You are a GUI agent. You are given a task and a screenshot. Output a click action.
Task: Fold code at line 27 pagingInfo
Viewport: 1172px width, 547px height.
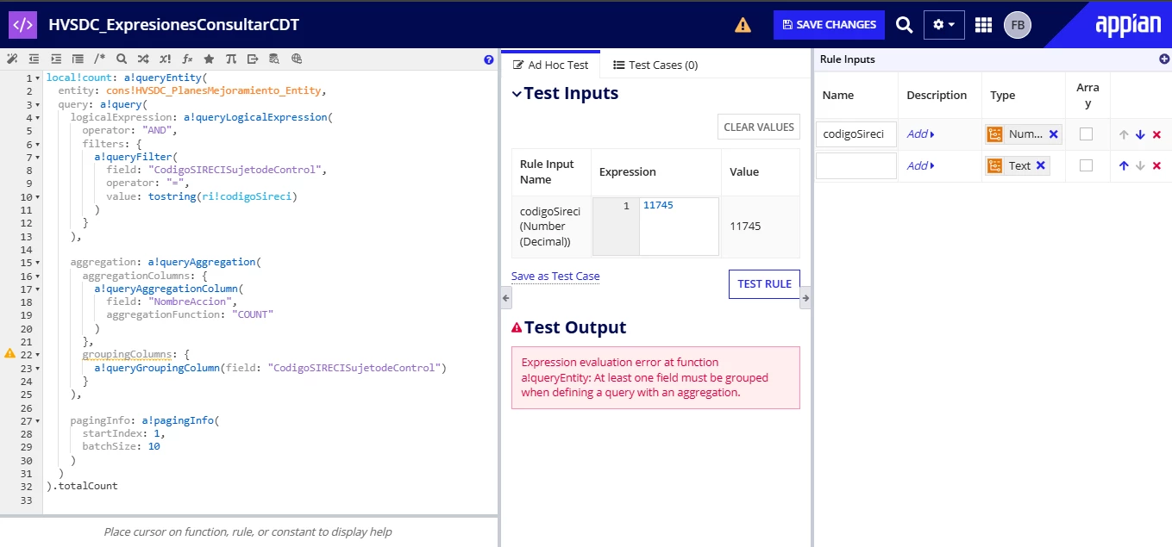click(38, 421)
